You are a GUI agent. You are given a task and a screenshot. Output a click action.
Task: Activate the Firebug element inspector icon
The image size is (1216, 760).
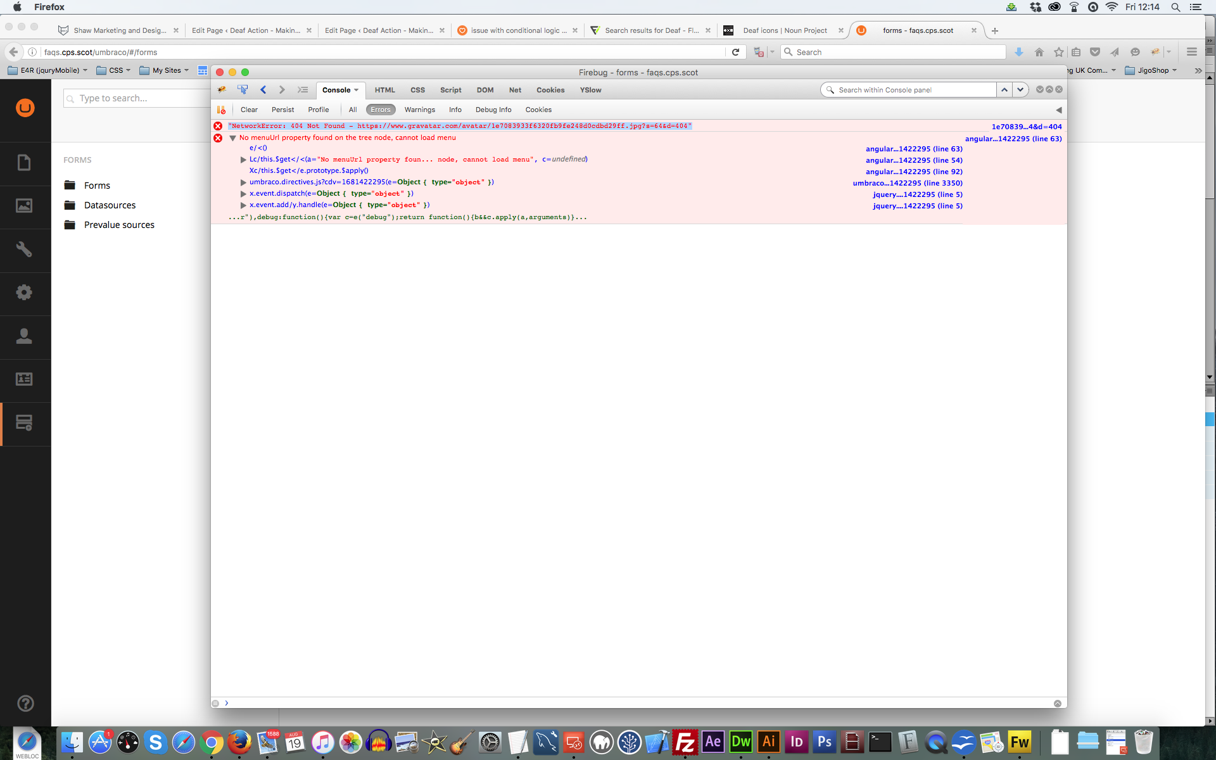pos(243,90)
